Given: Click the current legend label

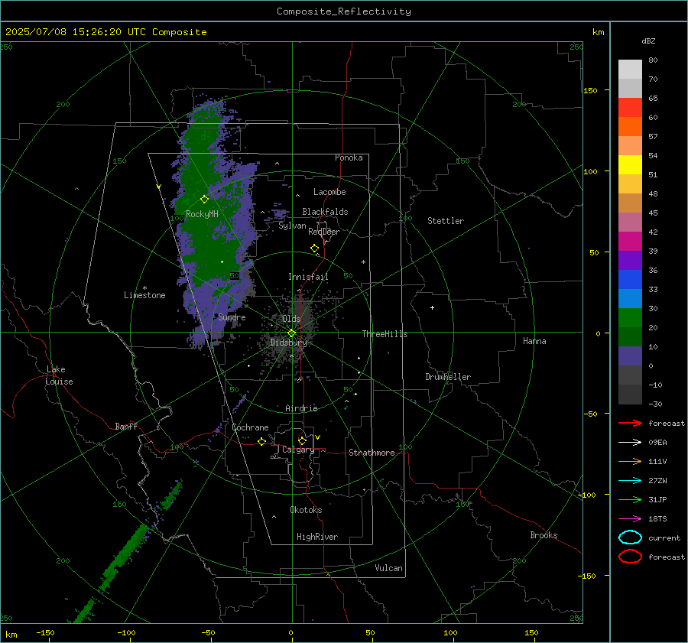Looking at the screenshot, I should click(664, 537).
